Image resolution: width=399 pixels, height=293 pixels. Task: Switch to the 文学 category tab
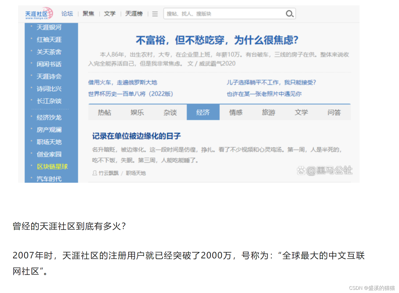[x=301, y=112]
